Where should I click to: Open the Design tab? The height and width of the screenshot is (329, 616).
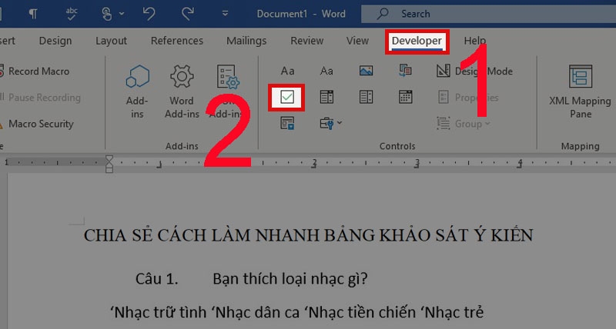[55, 41]
